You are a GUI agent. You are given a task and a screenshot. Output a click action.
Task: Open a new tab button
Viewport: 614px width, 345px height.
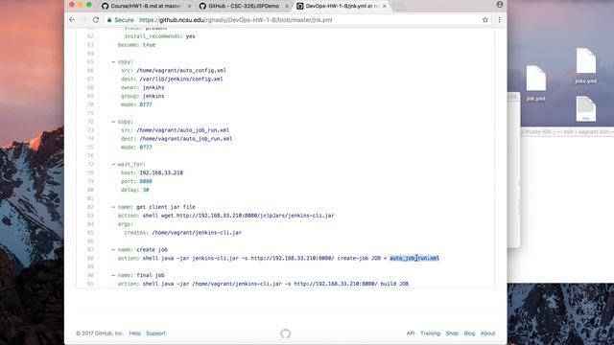point(399,6)
